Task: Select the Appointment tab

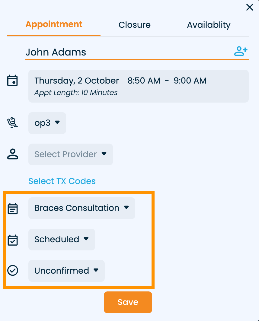Action: 54,24
